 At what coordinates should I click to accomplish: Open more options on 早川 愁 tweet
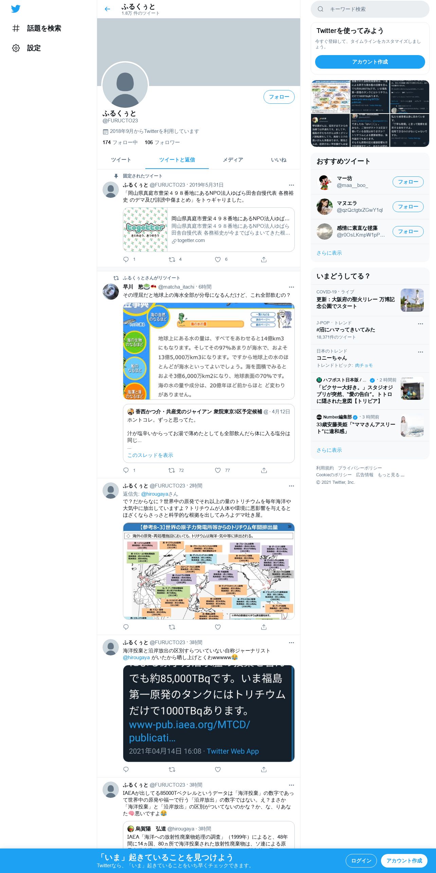click(291, 287)
